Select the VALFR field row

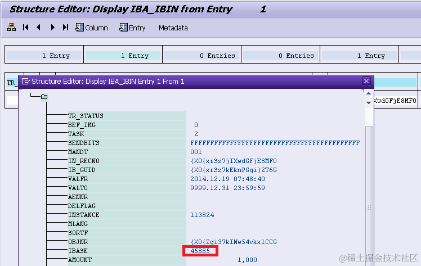click(x=127, y=179)
